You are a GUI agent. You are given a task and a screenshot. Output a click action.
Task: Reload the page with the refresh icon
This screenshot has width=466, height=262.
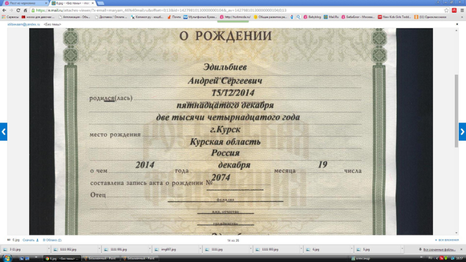[x=18, y=10]
